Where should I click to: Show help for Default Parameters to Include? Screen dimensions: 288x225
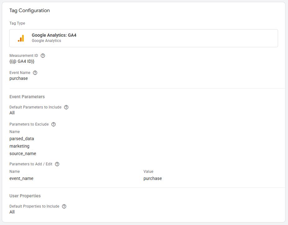[66, 107]
